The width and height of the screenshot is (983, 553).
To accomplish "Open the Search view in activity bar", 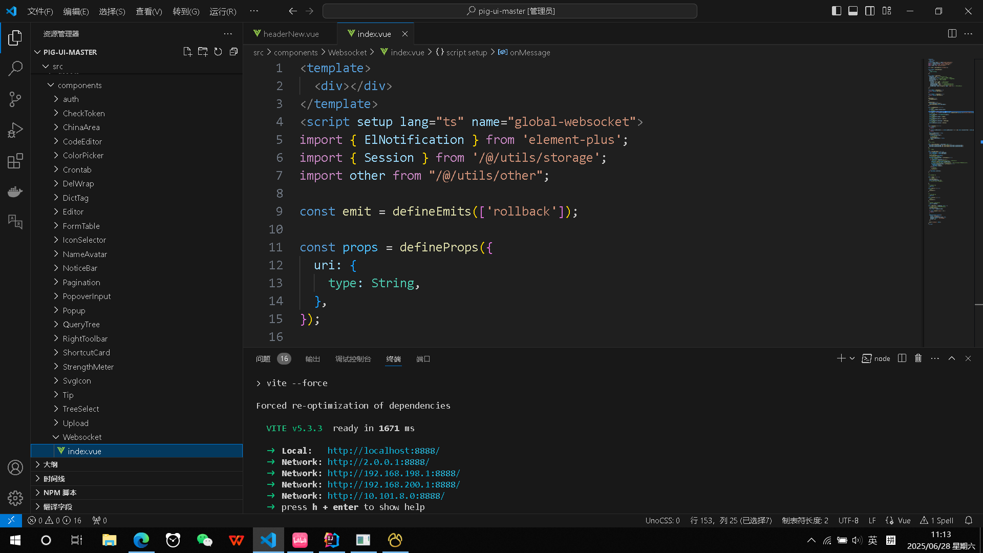I will 15,68.
